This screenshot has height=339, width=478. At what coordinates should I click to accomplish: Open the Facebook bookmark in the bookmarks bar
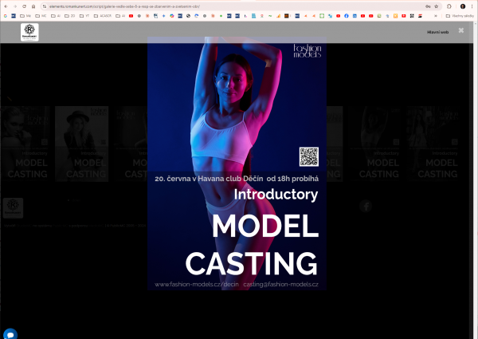pos(347,16)
